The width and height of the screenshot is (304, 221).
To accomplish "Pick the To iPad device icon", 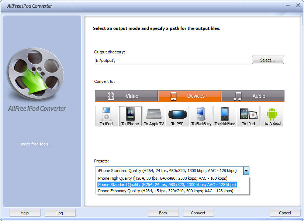I will tap(248, 116).
